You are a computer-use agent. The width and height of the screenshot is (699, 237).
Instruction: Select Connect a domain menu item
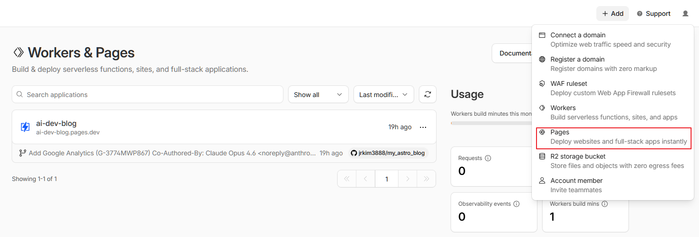pos(613,40)
